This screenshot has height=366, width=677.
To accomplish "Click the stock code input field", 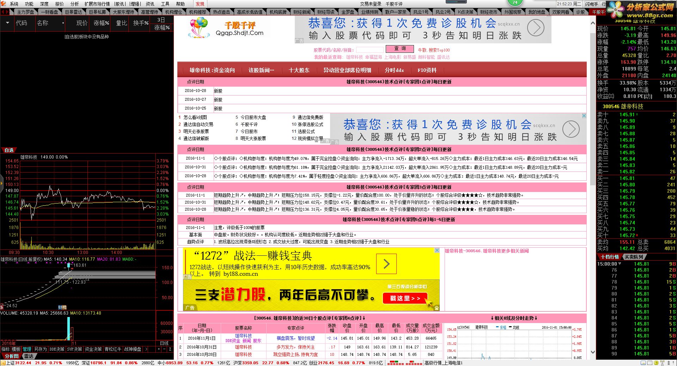I will coord(370,50).
